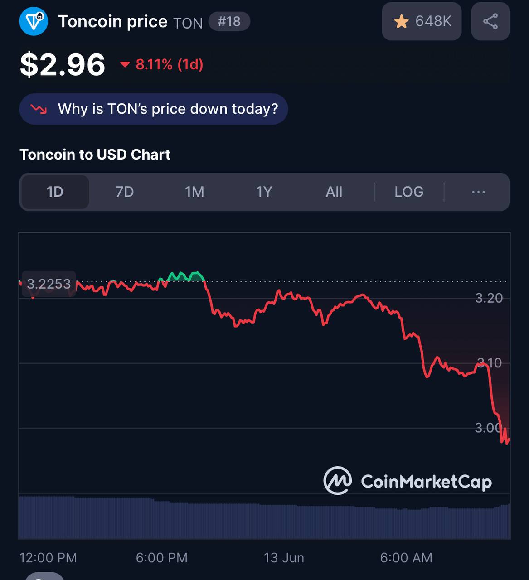Switch chart to 1M range
This screenshot has height=580, width=529.
[x=194, y=192]
